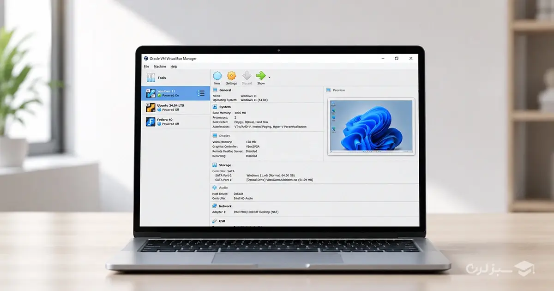This screenshot has width=554, height=291.
Task: Click the Processors value 2
Action: coord(235,117)
